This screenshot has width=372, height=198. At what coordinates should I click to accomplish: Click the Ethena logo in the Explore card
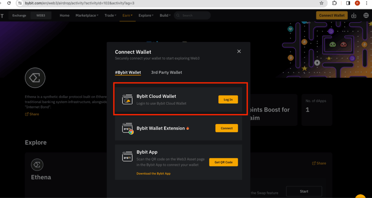(x=37, y=165)
